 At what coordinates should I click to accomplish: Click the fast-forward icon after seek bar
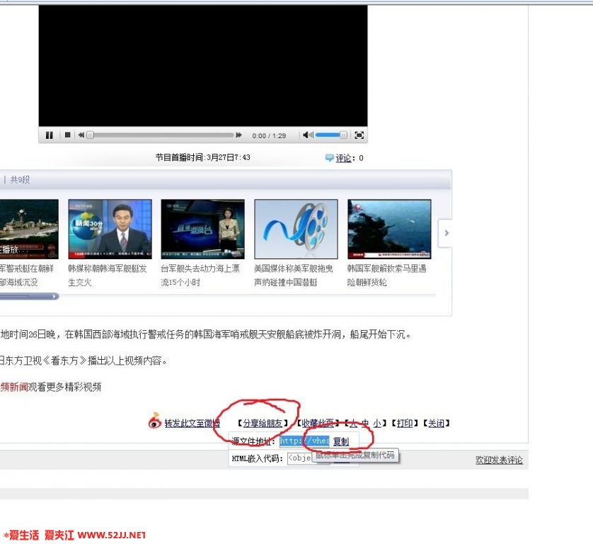click(239, 135)
